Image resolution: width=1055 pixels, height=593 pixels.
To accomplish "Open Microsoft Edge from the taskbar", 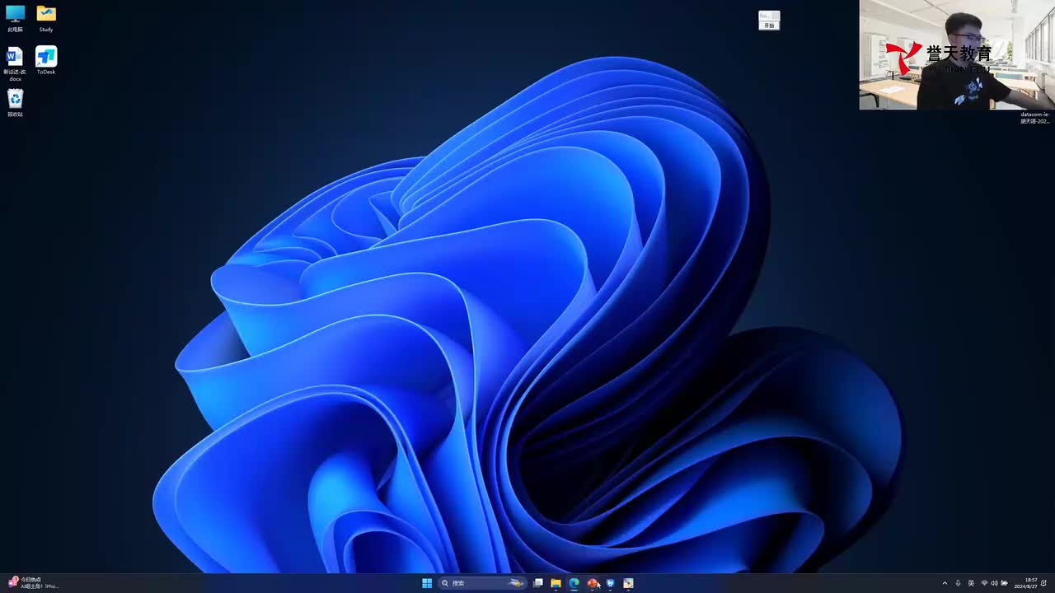I will (x=574, y=583).
